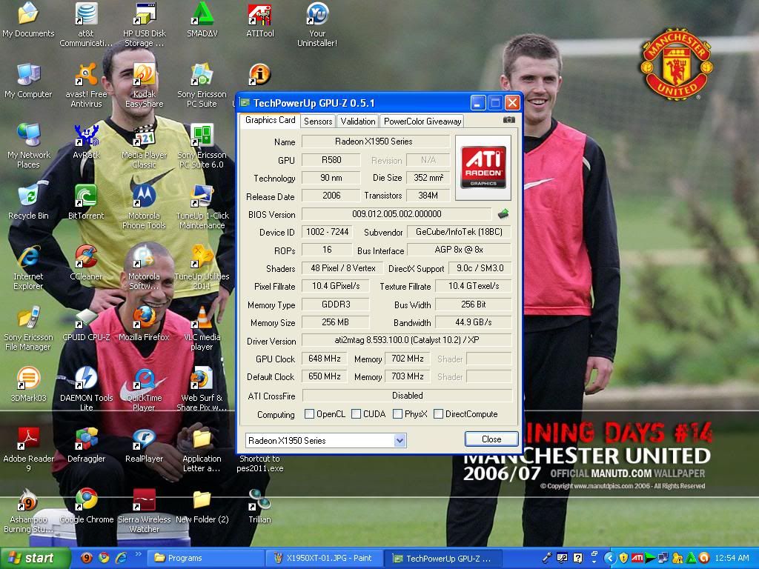Expand hidden tray icons arrow
Image resolution: width=759 pixels, height=569 pixels.
(609, 558)
